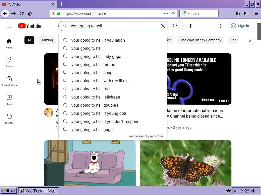261x195 pixels.
Task: Open Library in the sidebar
Action: (9, 100)
